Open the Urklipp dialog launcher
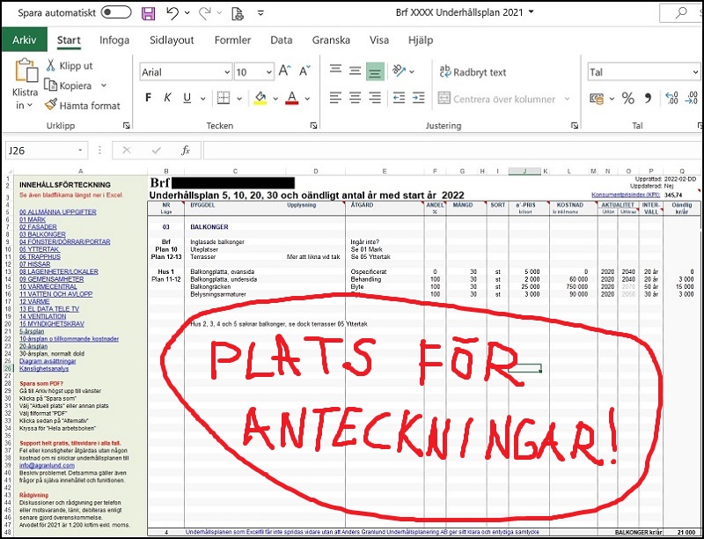Viewport: 704px width, 539px height. [127, 126]
